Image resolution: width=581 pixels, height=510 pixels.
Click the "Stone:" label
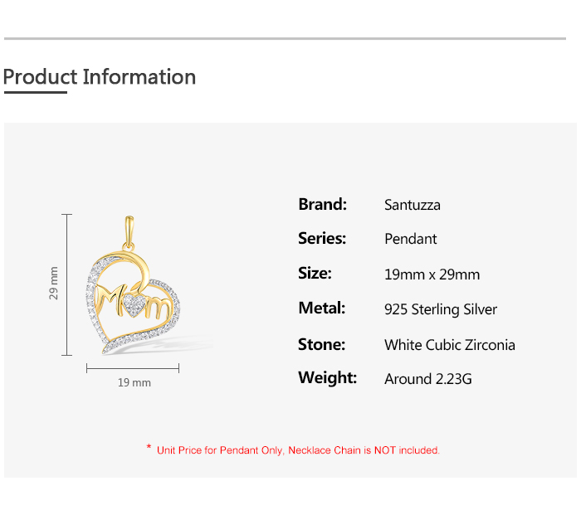(x=321, y=344)
